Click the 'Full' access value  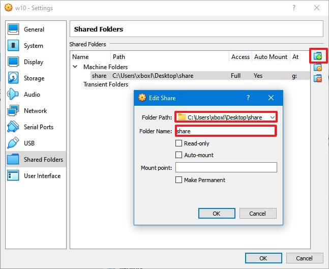(x=235, y=76)
